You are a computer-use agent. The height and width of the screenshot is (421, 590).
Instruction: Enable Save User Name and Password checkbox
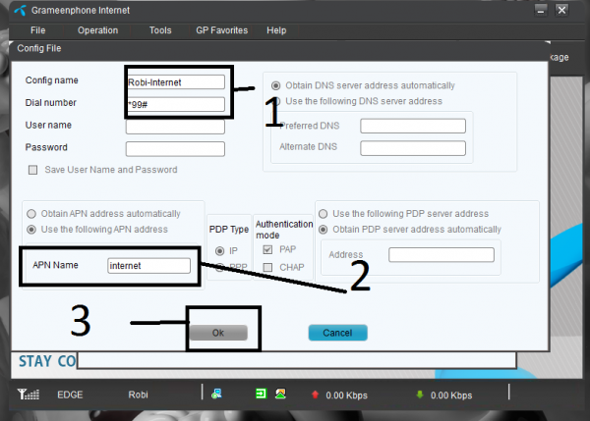point(33,170)
